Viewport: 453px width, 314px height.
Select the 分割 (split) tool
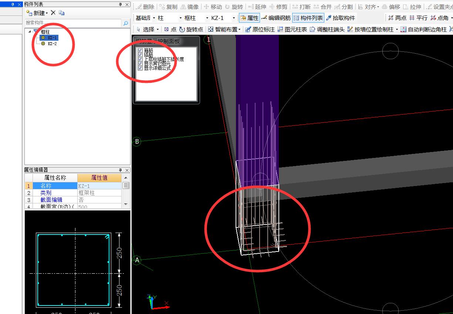pos(344,7)
